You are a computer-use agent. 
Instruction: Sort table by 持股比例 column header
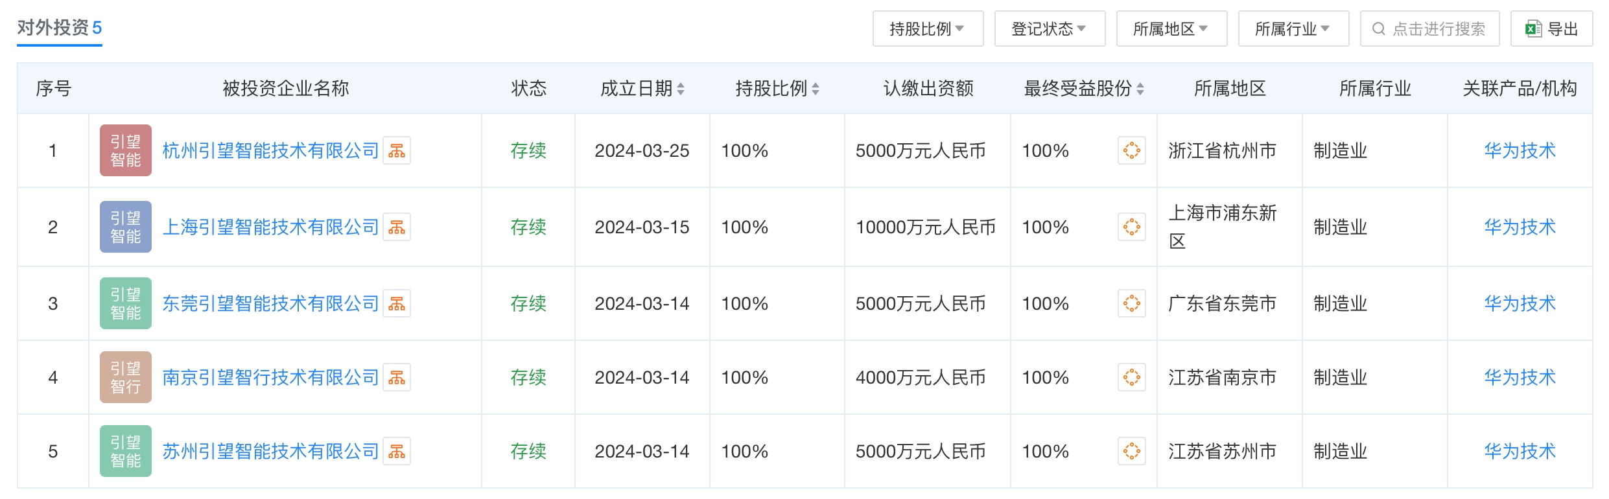pyautogui.click(x=777, y=89)
